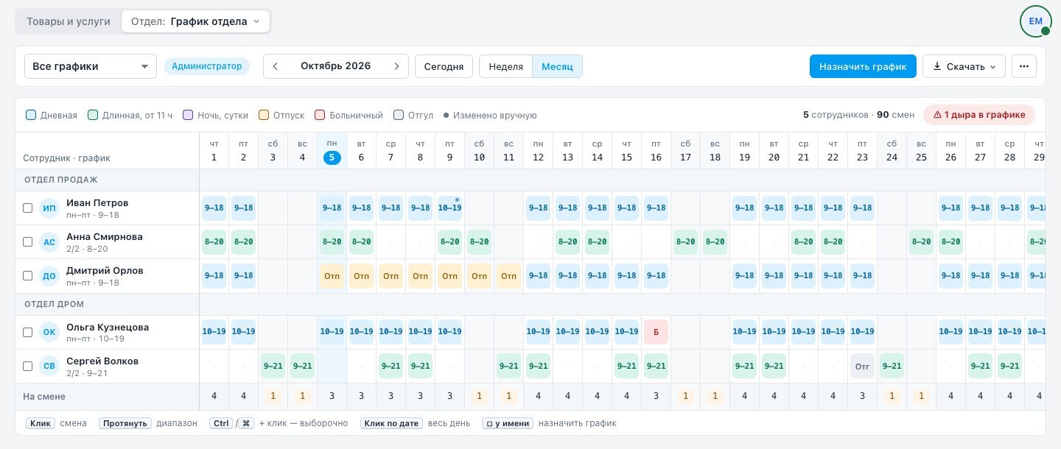
Task: Click the Дневная legend color swatch
Action: pos(31,115)
